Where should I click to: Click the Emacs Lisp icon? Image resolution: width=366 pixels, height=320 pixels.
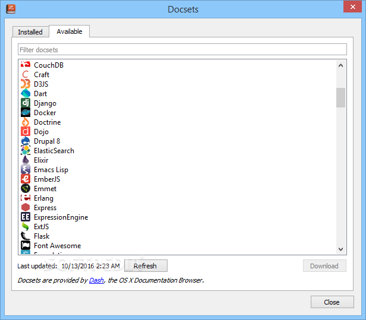tap(26, 170)
